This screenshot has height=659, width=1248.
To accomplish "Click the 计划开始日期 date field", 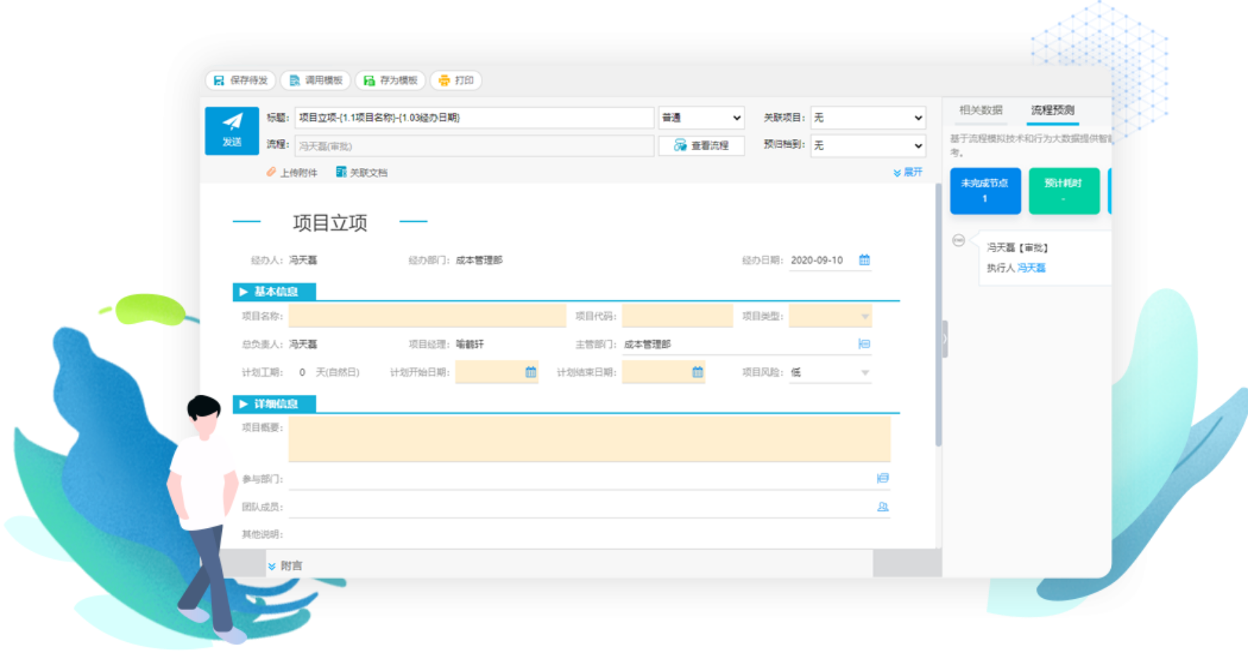I will [496, 372].
